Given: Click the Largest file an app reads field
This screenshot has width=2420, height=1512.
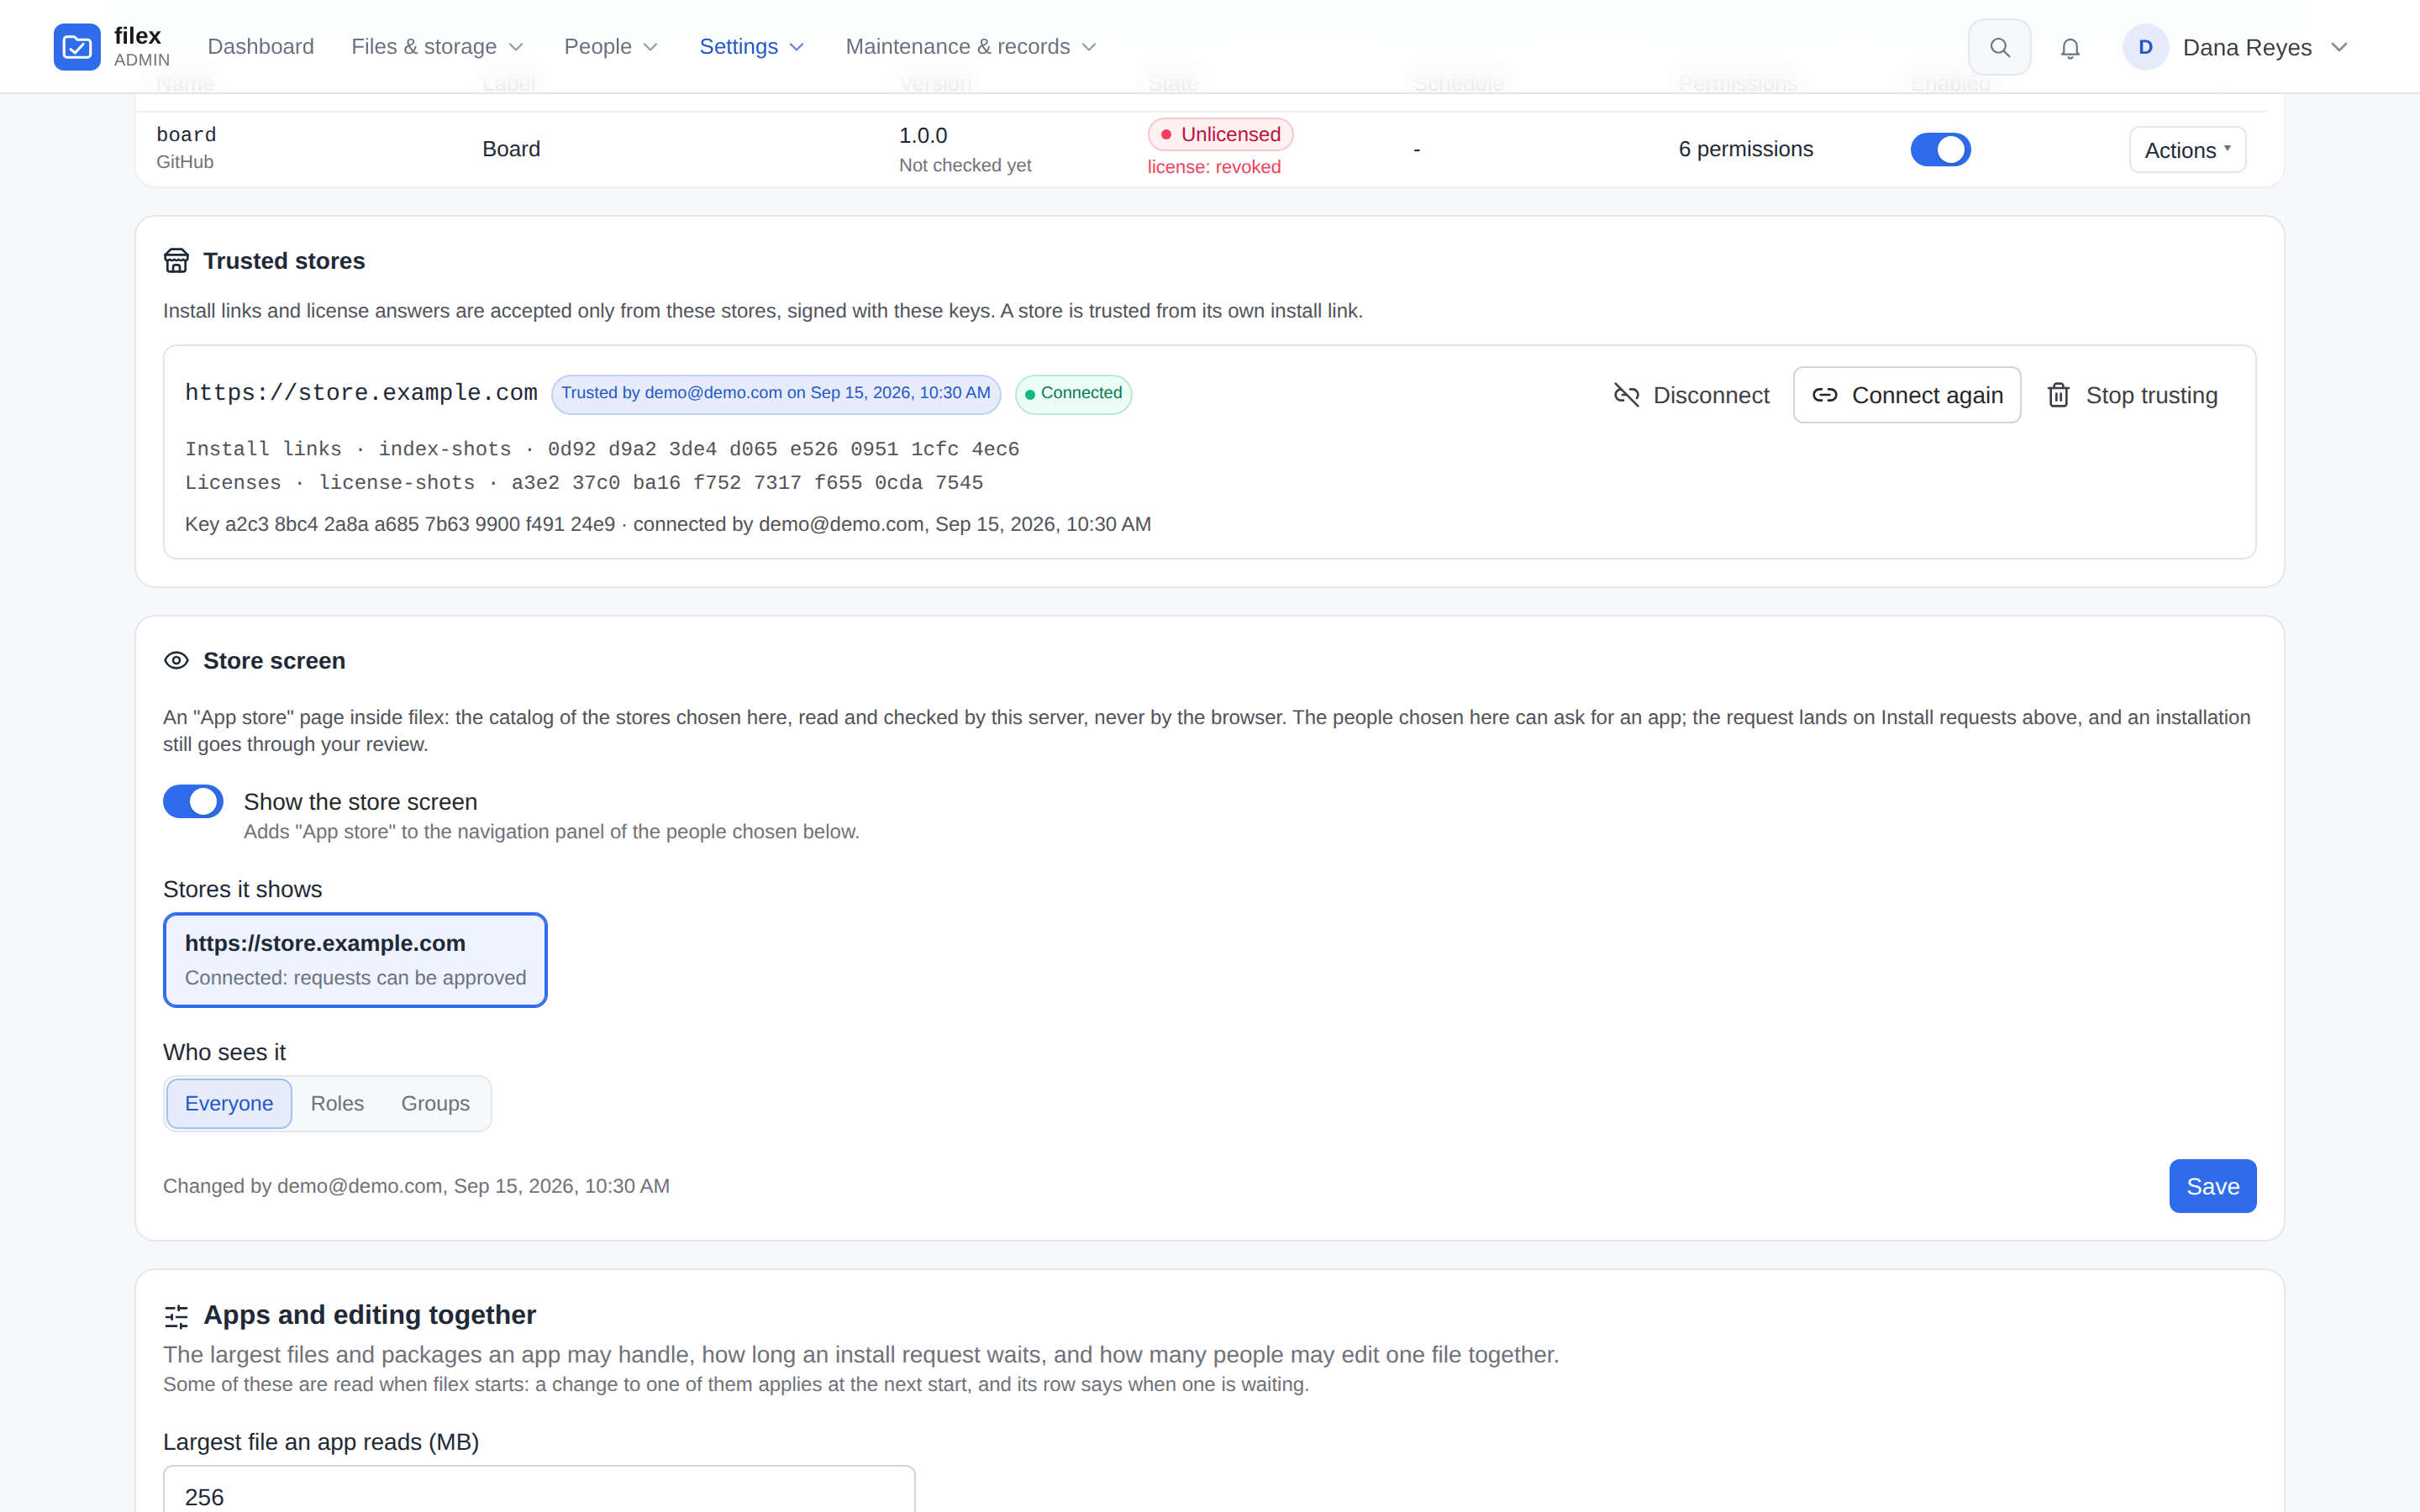Looking at the screenshot, I should (x=539, y=1490).
